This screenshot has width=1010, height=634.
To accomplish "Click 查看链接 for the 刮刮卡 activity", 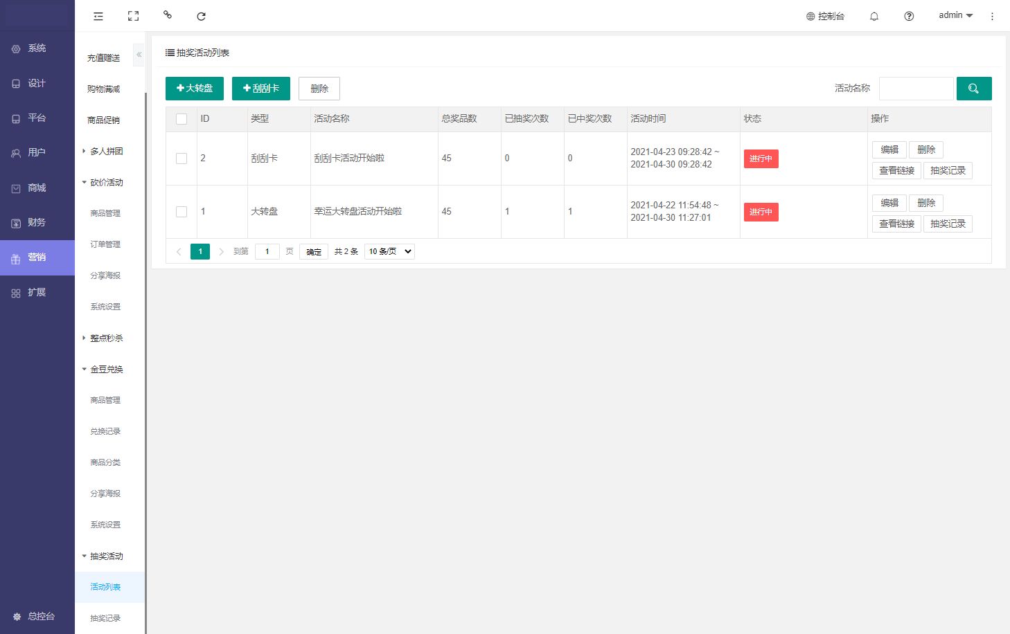I will [x=896, y=170].
